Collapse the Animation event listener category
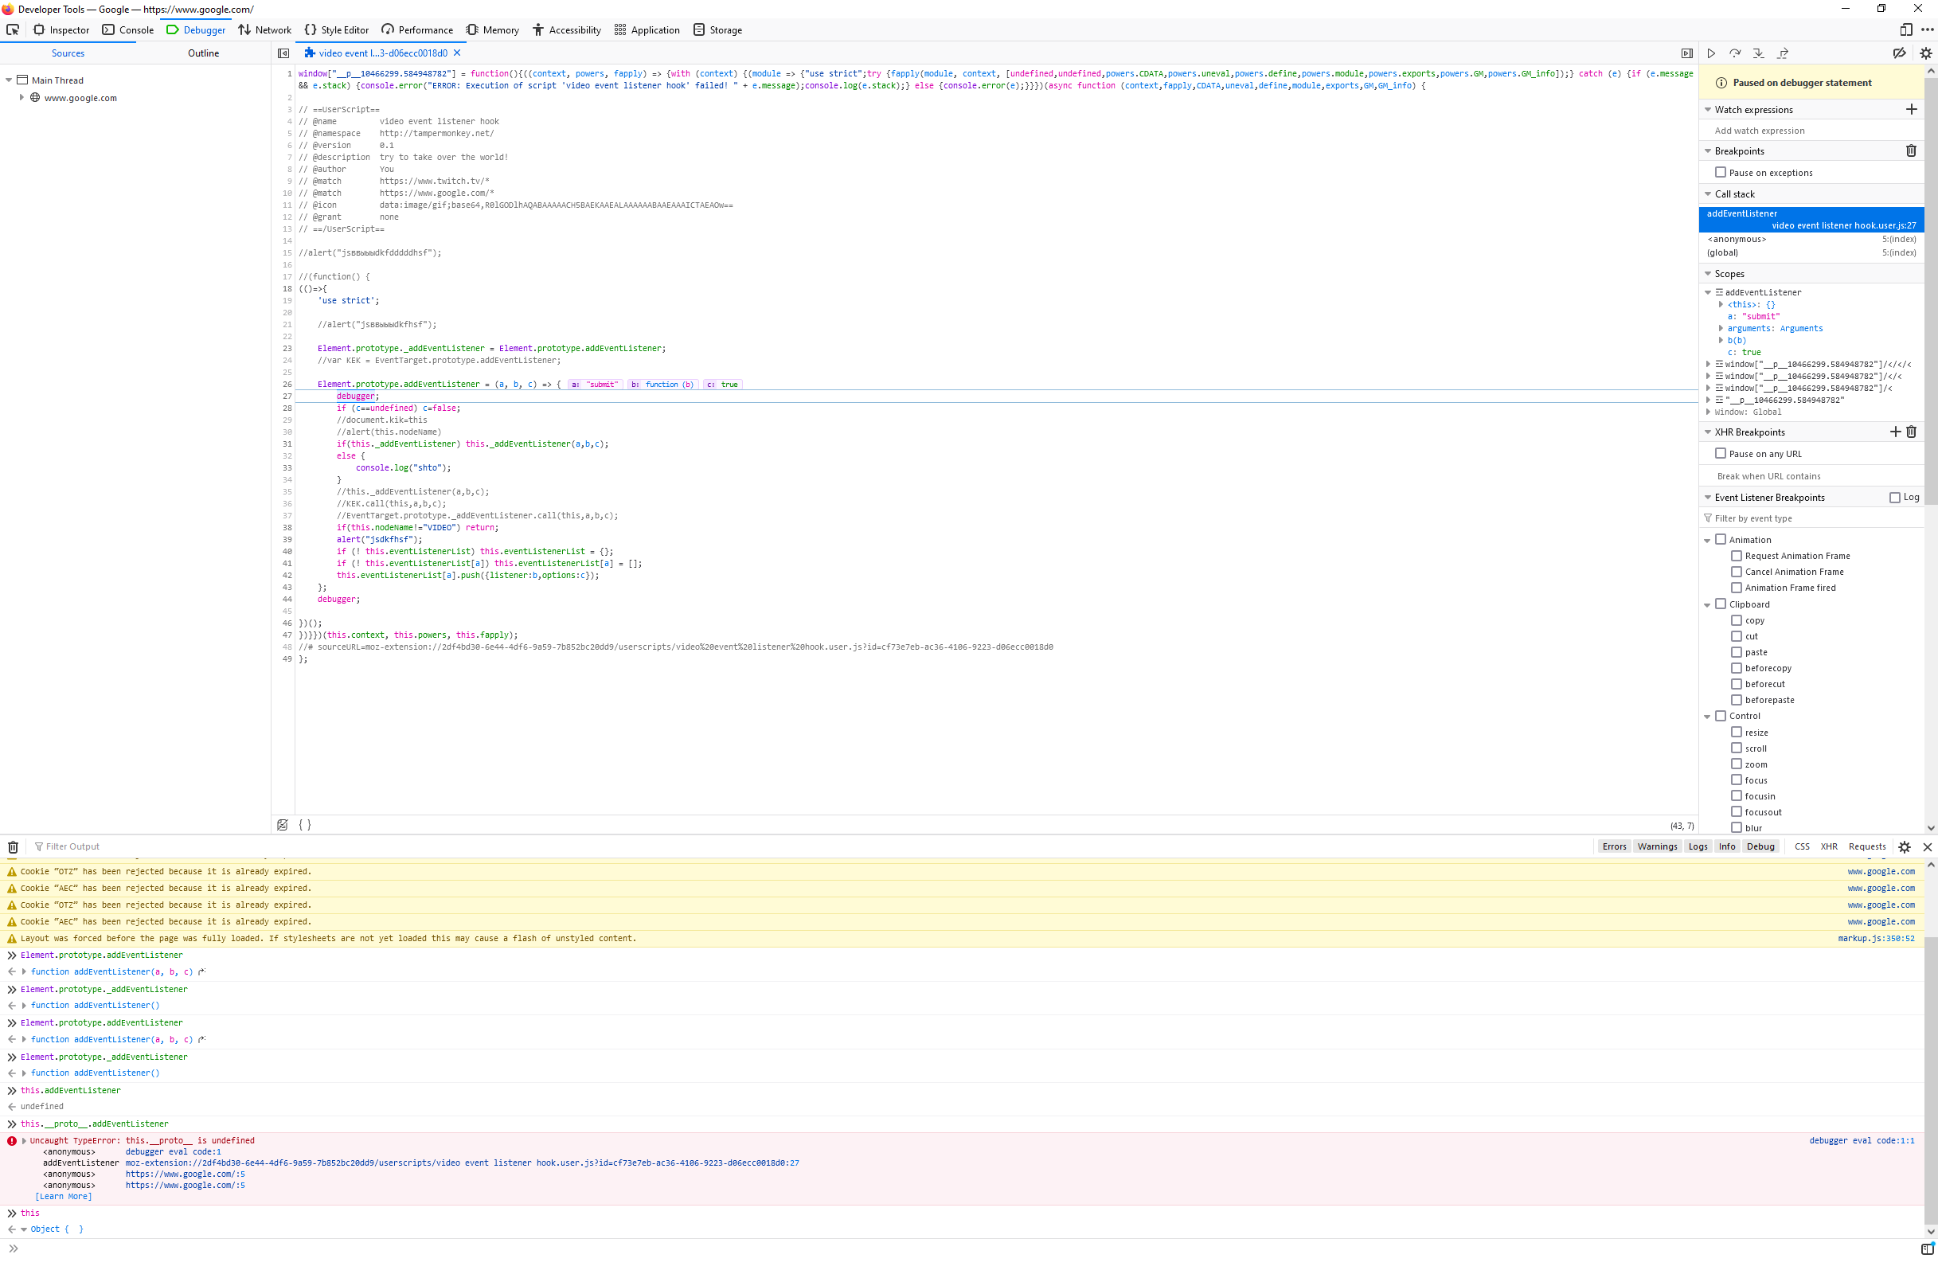 (x=1708, y=539)
